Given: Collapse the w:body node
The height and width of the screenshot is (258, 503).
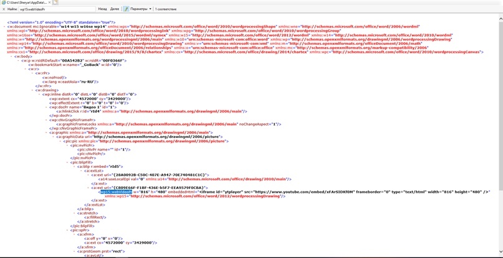Looking at the screenshot, I should (x=13, y=57).
